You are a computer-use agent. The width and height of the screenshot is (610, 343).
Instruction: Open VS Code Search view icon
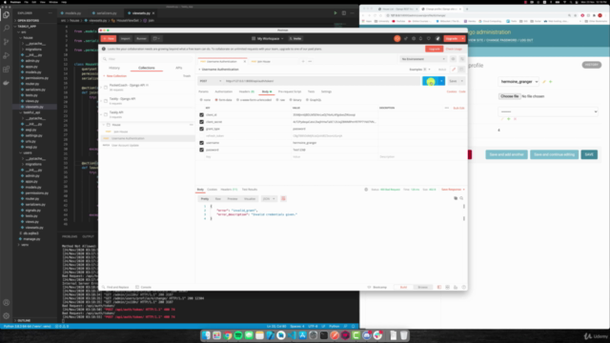click(x=7, y=28)
